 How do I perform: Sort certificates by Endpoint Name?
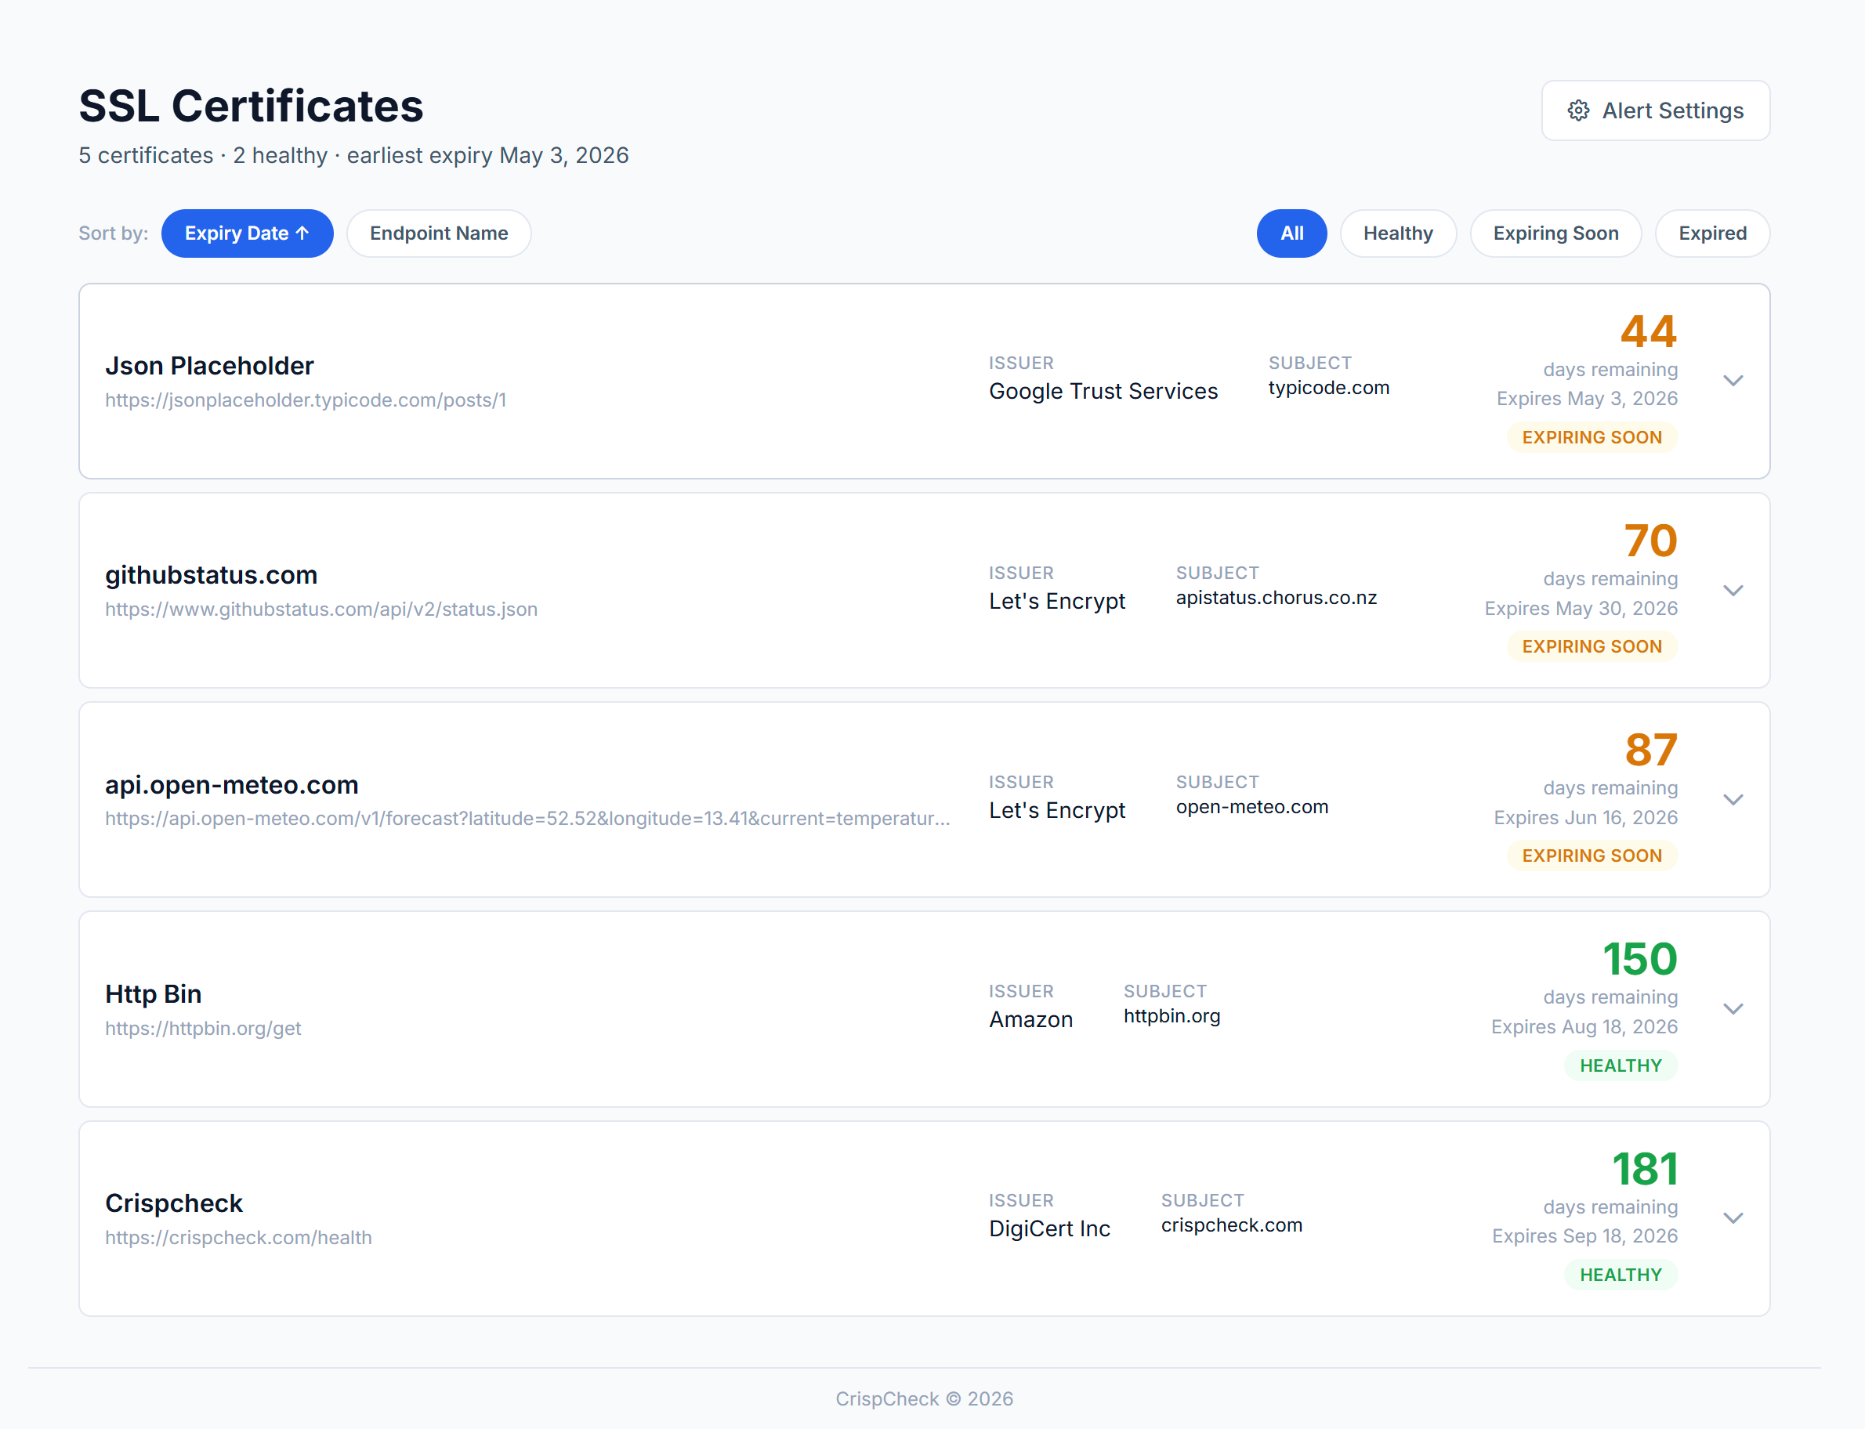click(438, 233)
